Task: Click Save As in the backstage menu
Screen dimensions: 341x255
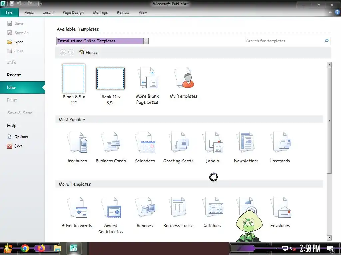Action: pyautogui.click(x=18, y=33)
